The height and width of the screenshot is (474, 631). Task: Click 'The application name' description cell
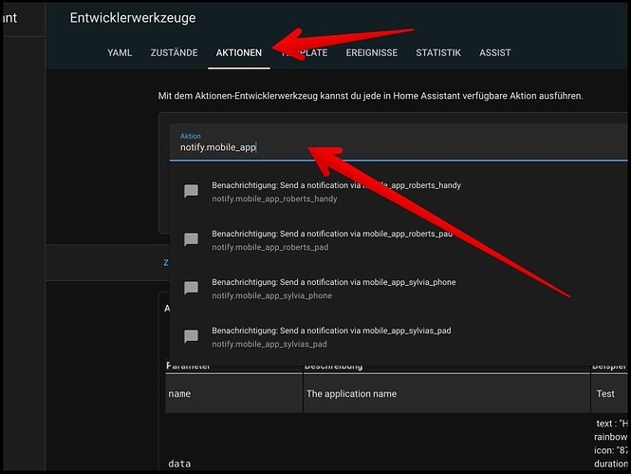[x=447, y=393]
